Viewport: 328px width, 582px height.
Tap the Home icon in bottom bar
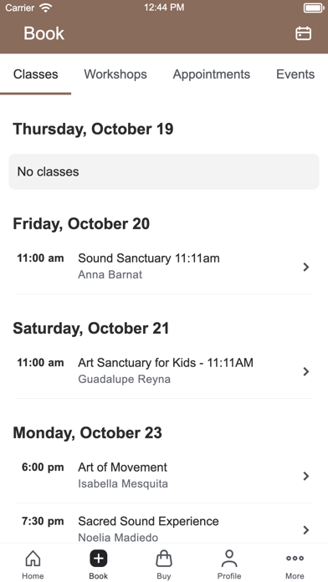point(33,559)
